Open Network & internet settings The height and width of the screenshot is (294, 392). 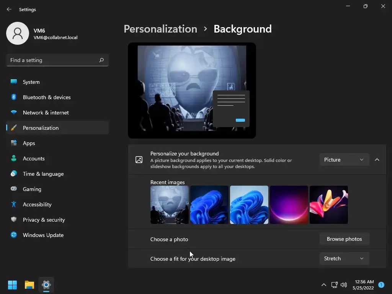(57, 113)
